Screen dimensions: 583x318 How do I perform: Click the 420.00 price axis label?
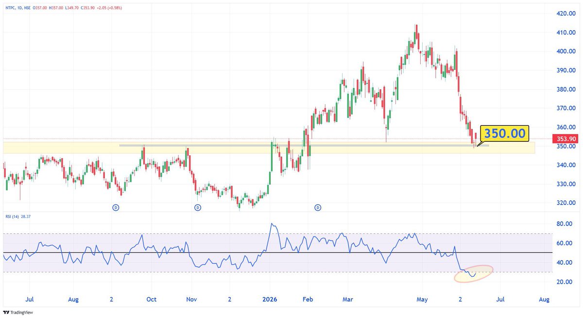[566, 14]
